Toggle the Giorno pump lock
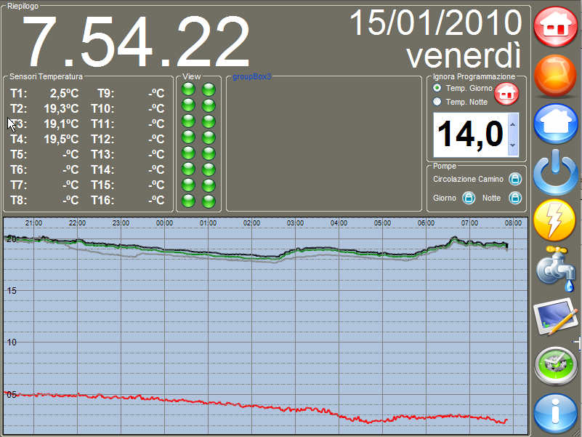Screen dimensions: 582x437 coord(469,198)
